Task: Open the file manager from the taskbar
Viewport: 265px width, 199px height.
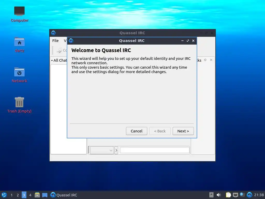Action: 37,195
